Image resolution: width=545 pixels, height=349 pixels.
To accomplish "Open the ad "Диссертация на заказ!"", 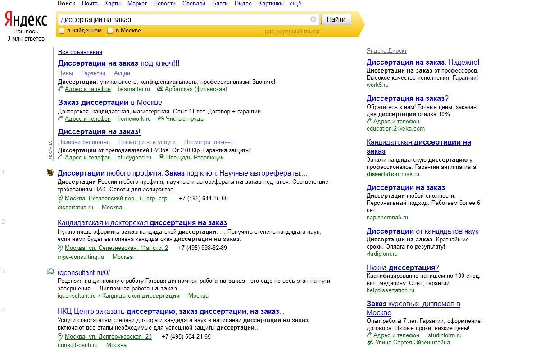I will pos(99,132).
